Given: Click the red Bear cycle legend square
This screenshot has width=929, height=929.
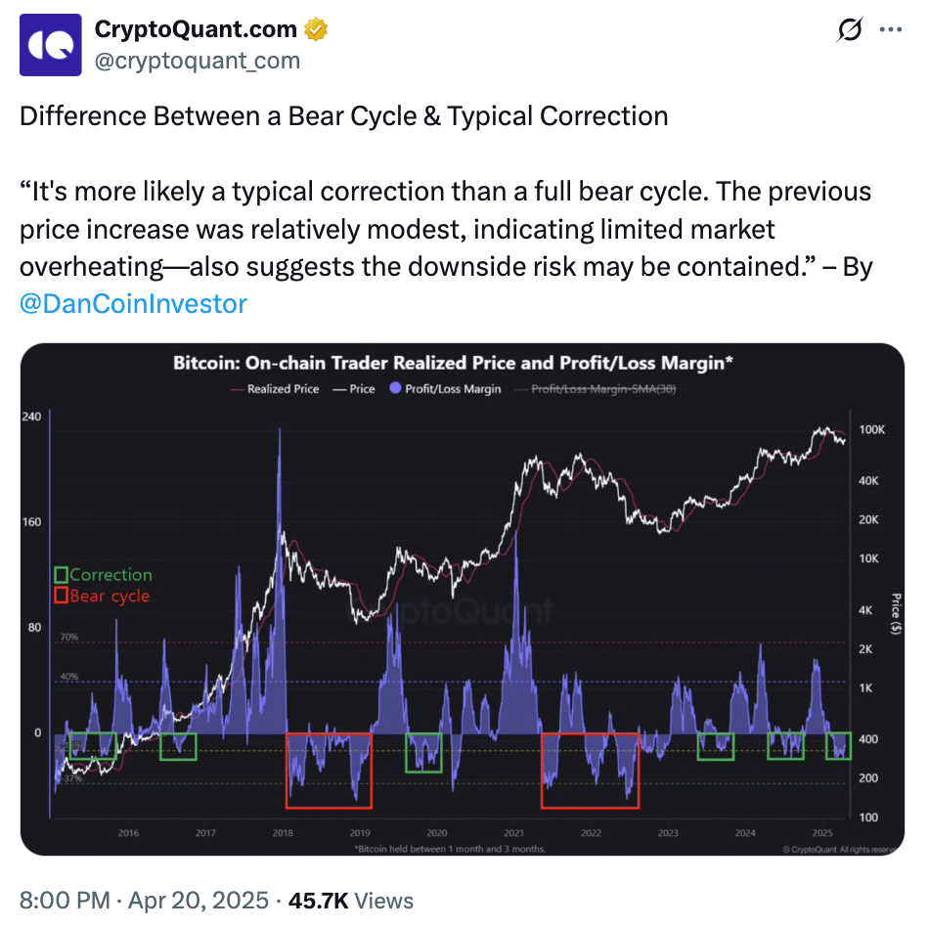Looking at the screenshot, I should pyautogui.click(x=62, y=596).
